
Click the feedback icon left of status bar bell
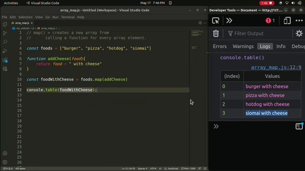[x=200, y=169]
